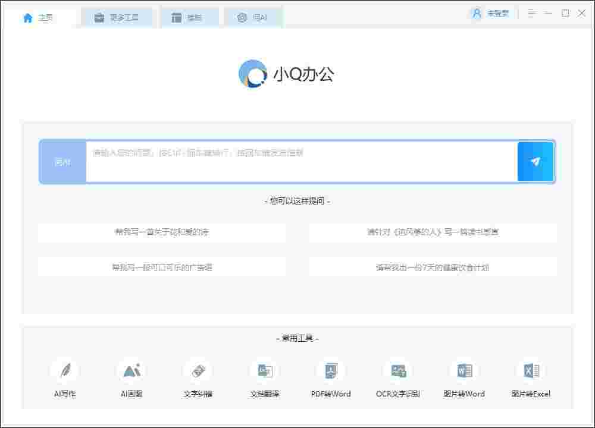
Task: Select prompt about 花和爱的诗
Action: [x=162, y=232]
